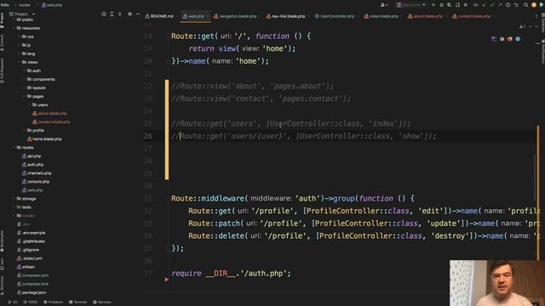Select auth.php in routes folder
The height and width of the screenshot is (306, 545).
click(x=32, y=164)
